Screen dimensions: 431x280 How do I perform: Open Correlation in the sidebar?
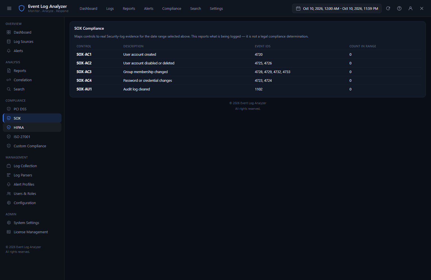32,80
